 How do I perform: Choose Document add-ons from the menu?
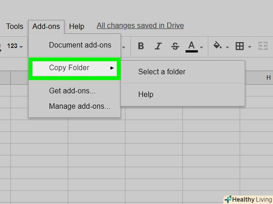(x=80, y=45)
